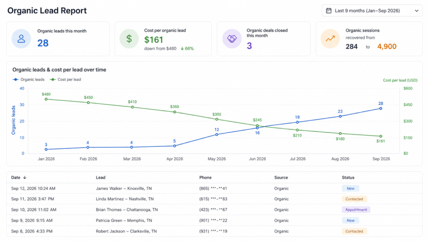
Task: Click the purple handshake icon
Action: pyautogui.click(x=232, y=38)
